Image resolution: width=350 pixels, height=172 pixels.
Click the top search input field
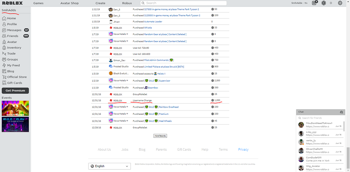point(184,3)
